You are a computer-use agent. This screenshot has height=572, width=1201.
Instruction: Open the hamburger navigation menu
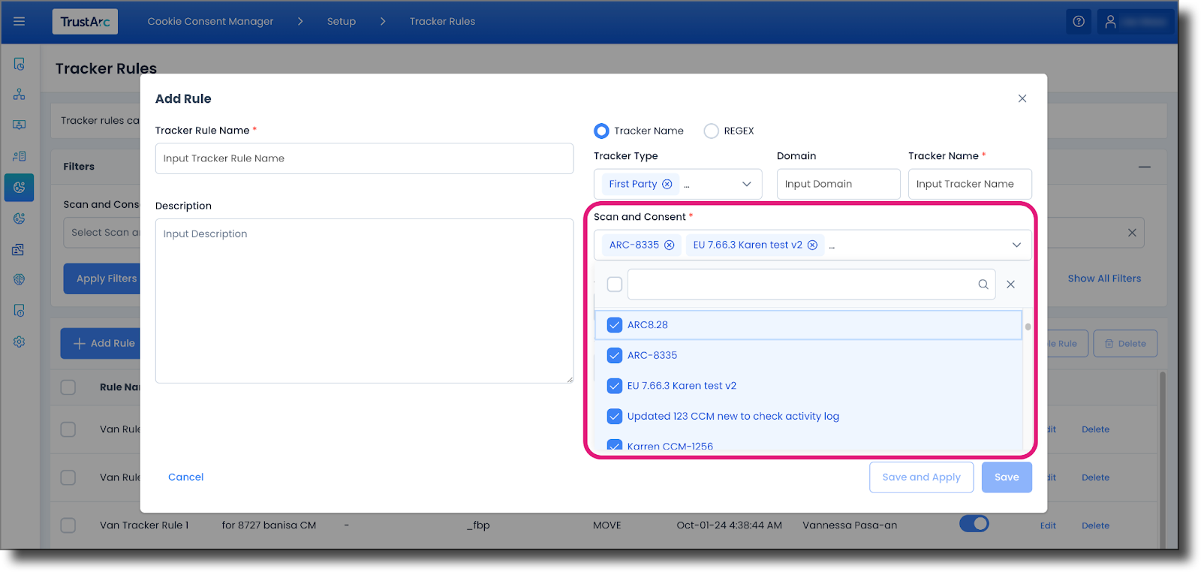coord(20,22)
